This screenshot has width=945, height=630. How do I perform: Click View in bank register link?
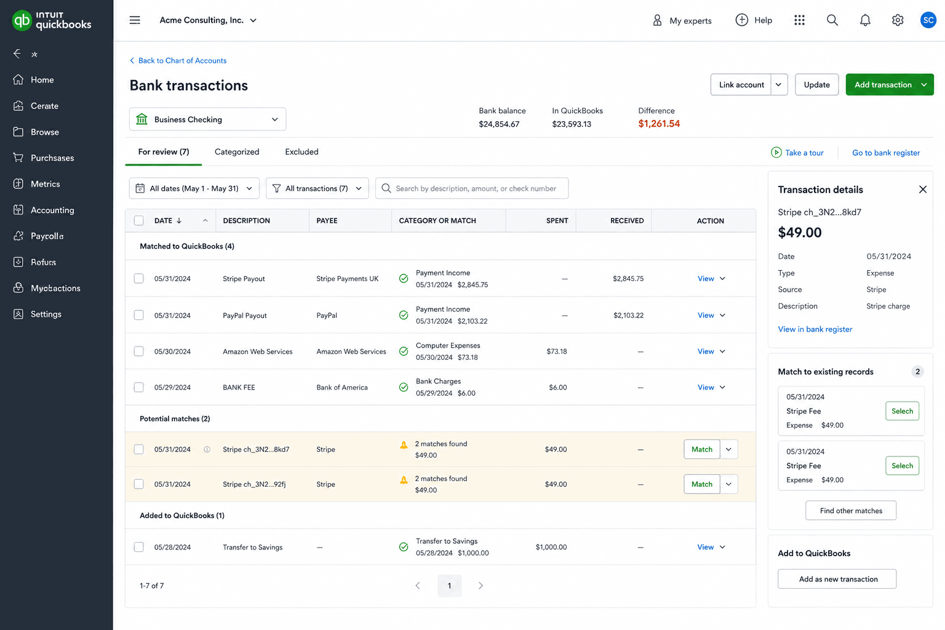point(815,329)
